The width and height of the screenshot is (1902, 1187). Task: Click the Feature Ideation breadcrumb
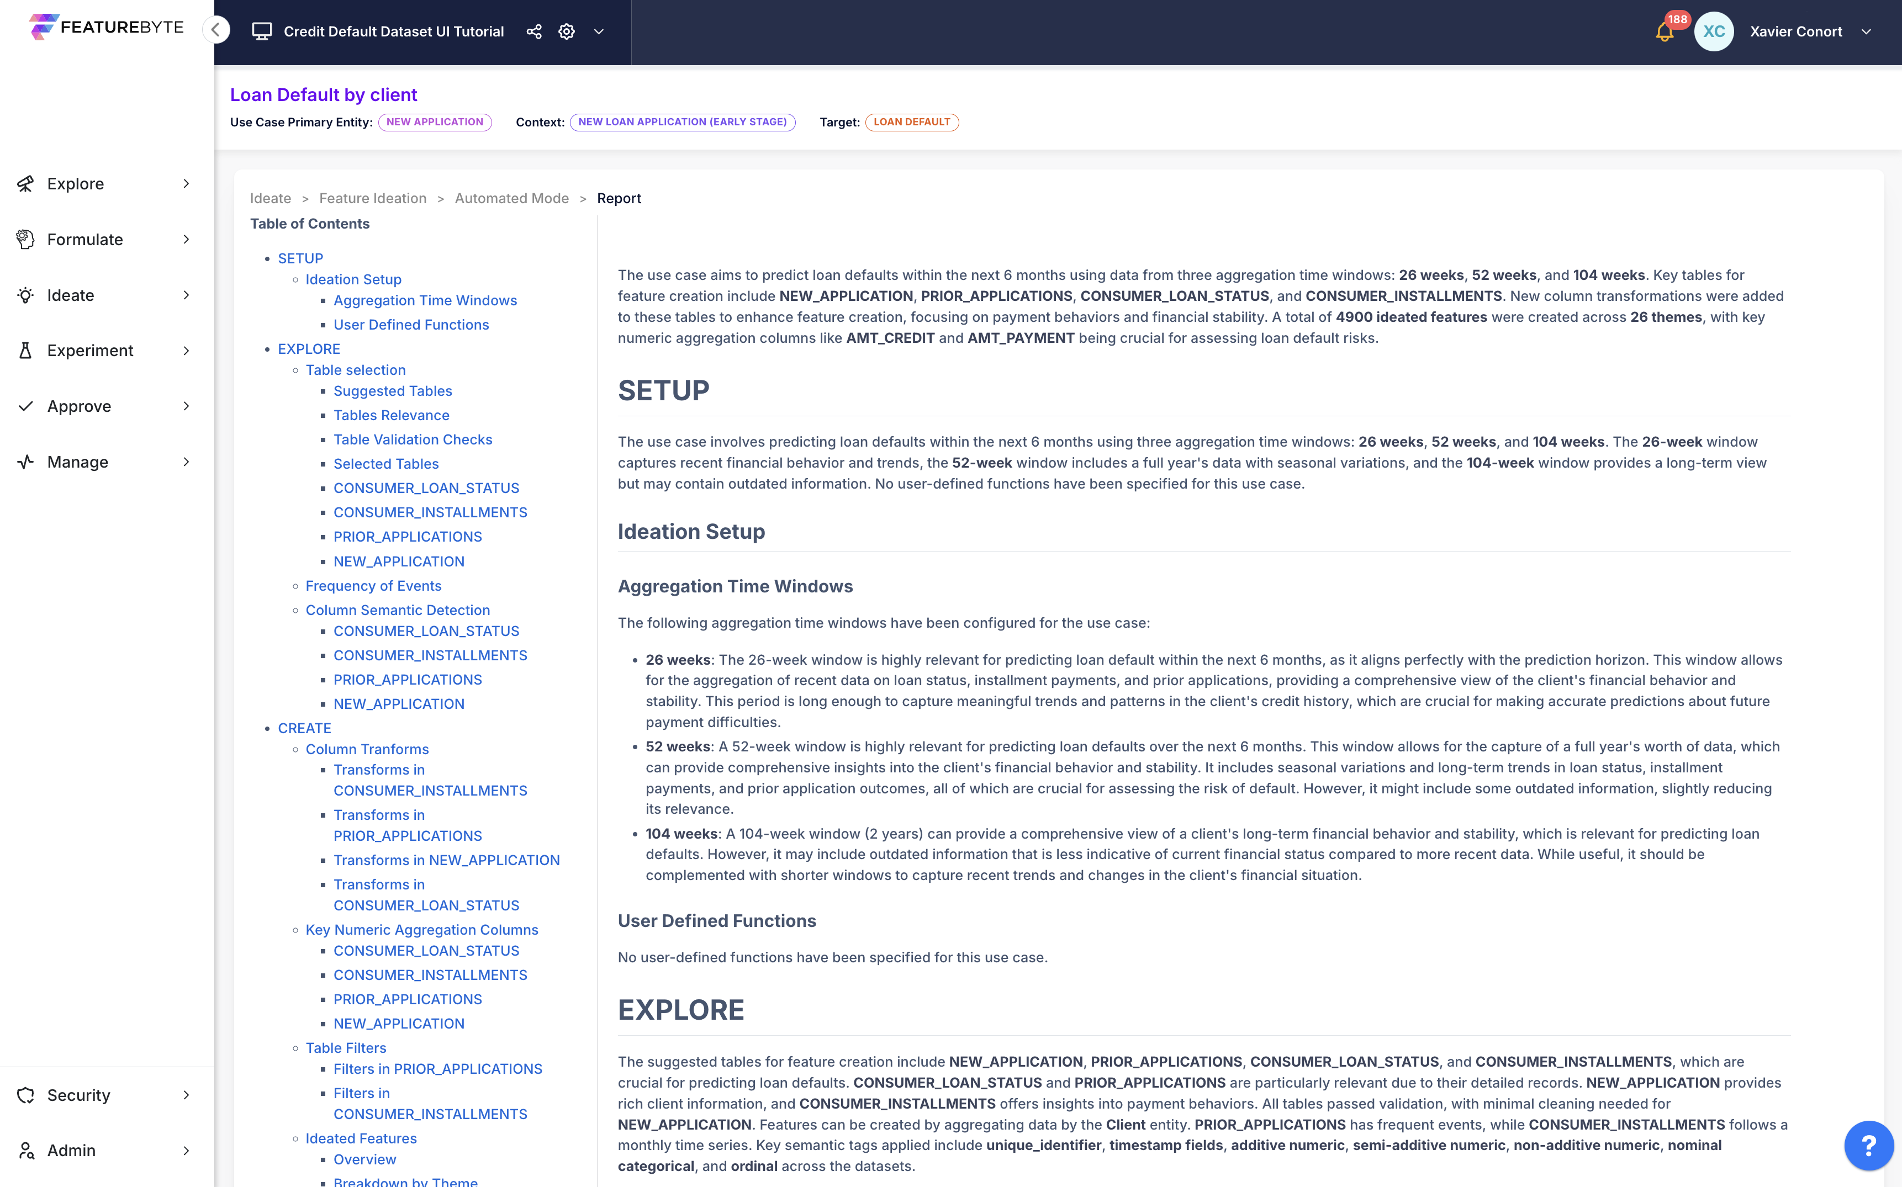click(372, 199)
